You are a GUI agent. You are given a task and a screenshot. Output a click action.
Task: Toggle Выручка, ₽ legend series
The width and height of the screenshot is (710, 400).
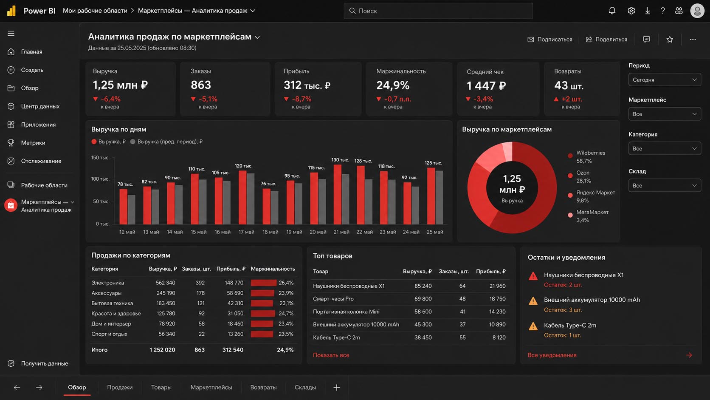click(109, 142)
